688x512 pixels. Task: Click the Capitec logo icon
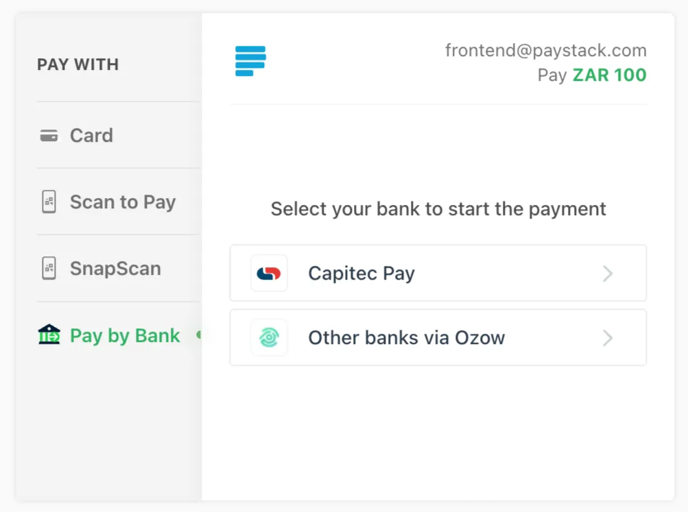[269, 273]
